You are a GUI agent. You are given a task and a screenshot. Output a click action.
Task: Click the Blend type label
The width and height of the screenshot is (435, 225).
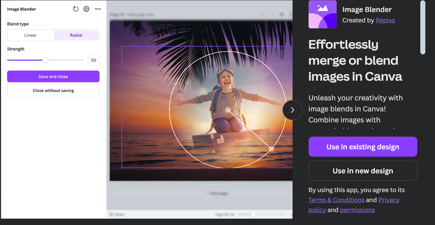(x=18, y=24)
